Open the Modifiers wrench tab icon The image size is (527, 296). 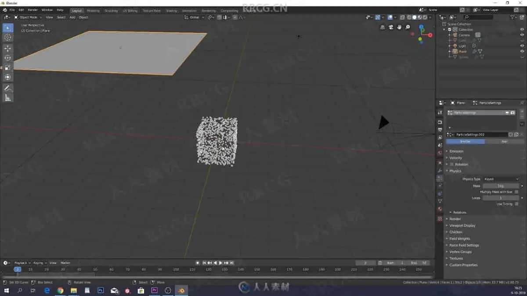point(440,171)
